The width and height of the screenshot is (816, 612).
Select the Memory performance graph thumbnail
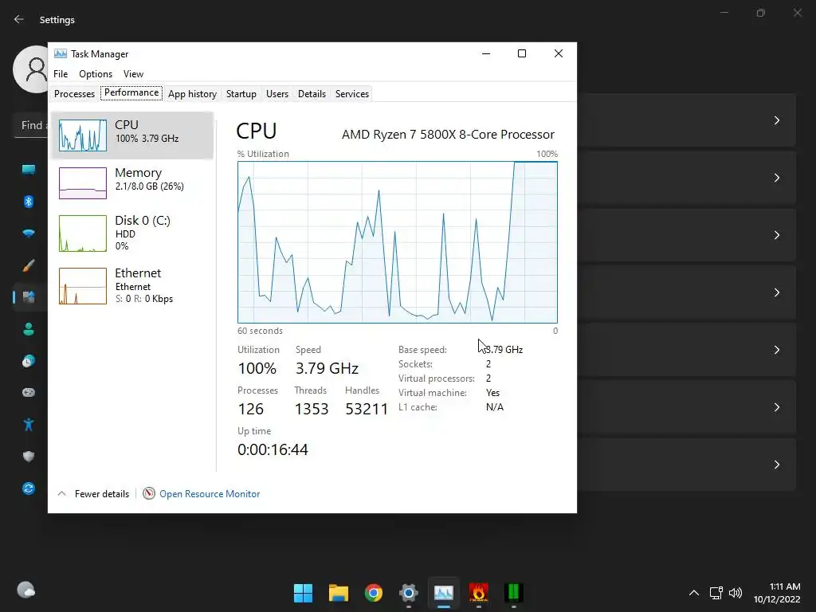(x=83, y=183)
